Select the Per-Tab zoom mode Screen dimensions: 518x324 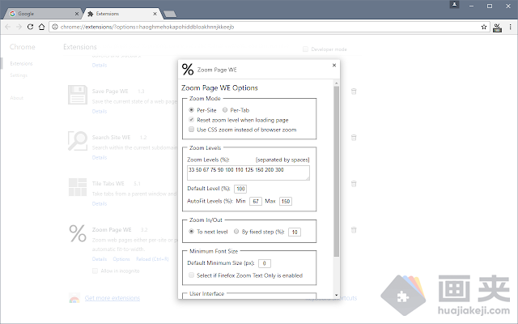coord(225,109)
